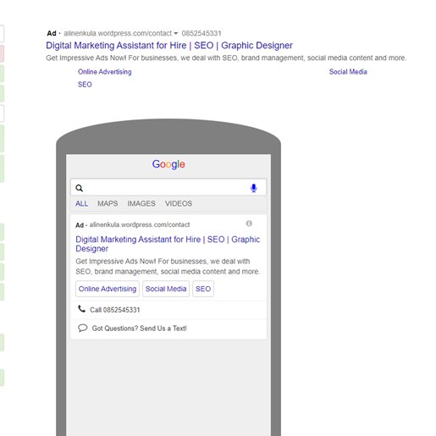The width and height of the screenshot is (436, 436).
Task: Click Got Questions? Send Us a Text!
Action: pyautogui.click(x=139, y=328)
